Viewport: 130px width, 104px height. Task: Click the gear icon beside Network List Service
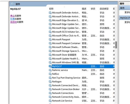click(50, 101)
